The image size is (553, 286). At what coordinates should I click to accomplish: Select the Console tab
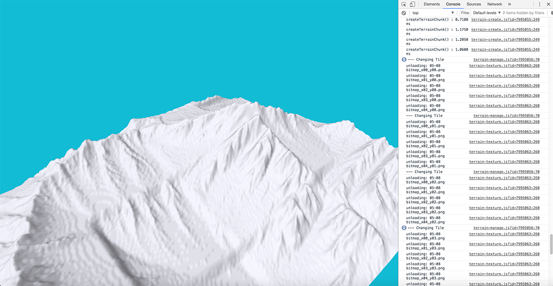453,4
